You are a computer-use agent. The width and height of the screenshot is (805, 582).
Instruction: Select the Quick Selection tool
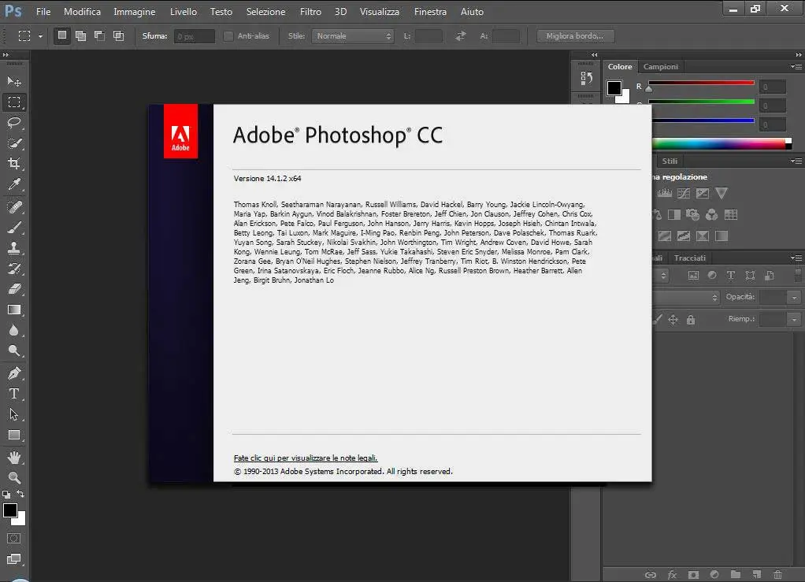14,143
